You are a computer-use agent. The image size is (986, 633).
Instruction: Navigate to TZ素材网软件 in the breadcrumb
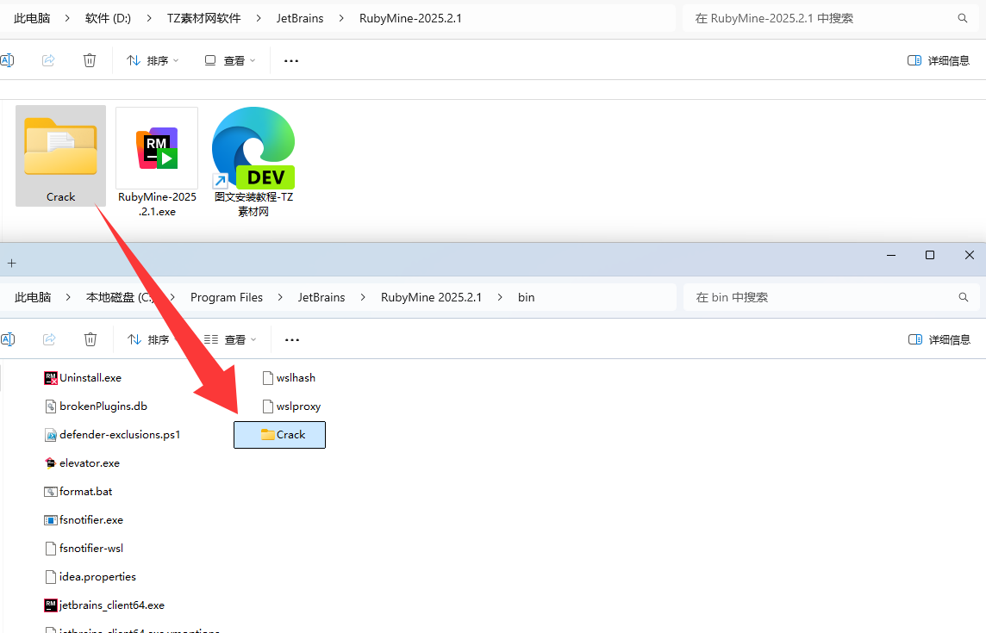[x=203, y=18]
